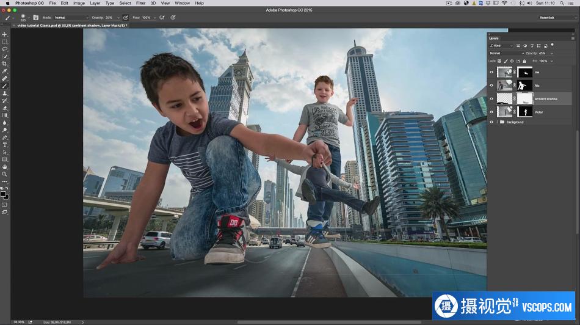Select the Lasso tool
The height and width of the screenshot is (325, 580).
(x=4, y=49)
